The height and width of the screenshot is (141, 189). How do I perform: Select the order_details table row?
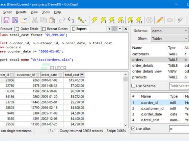pos(160,65)
